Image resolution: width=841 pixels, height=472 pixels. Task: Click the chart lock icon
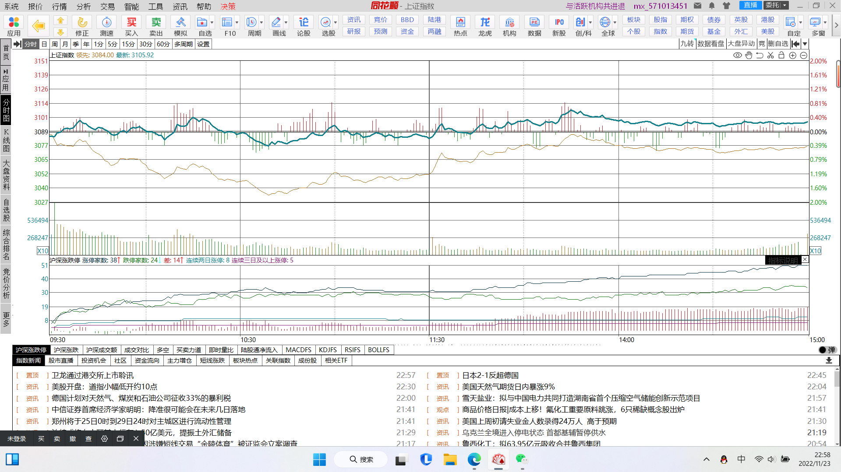781,55
